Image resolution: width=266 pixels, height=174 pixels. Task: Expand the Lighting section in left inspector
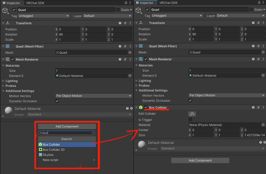coord(3,81)
